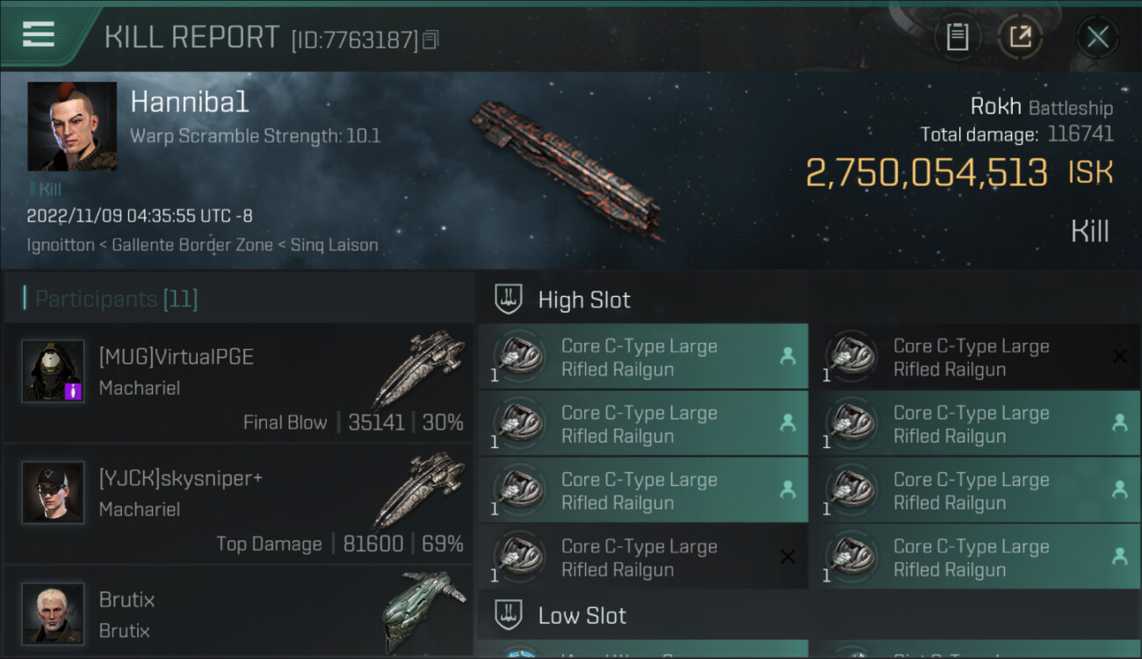Image resolution: width=1142 pixels, height=659 pixels.
Task: Tap the X mark on the right-column railgun
Action: point(1119,357)
